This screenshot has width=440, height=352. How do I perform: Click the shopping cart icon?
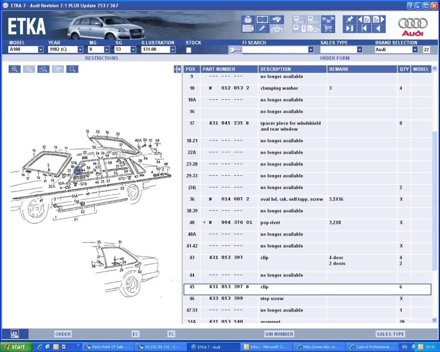click(x=328, y=29)
